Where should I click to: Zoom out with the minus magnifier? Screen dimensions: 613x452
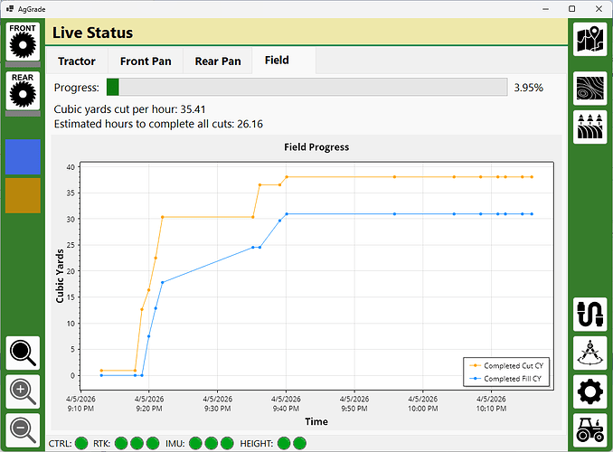23,429
